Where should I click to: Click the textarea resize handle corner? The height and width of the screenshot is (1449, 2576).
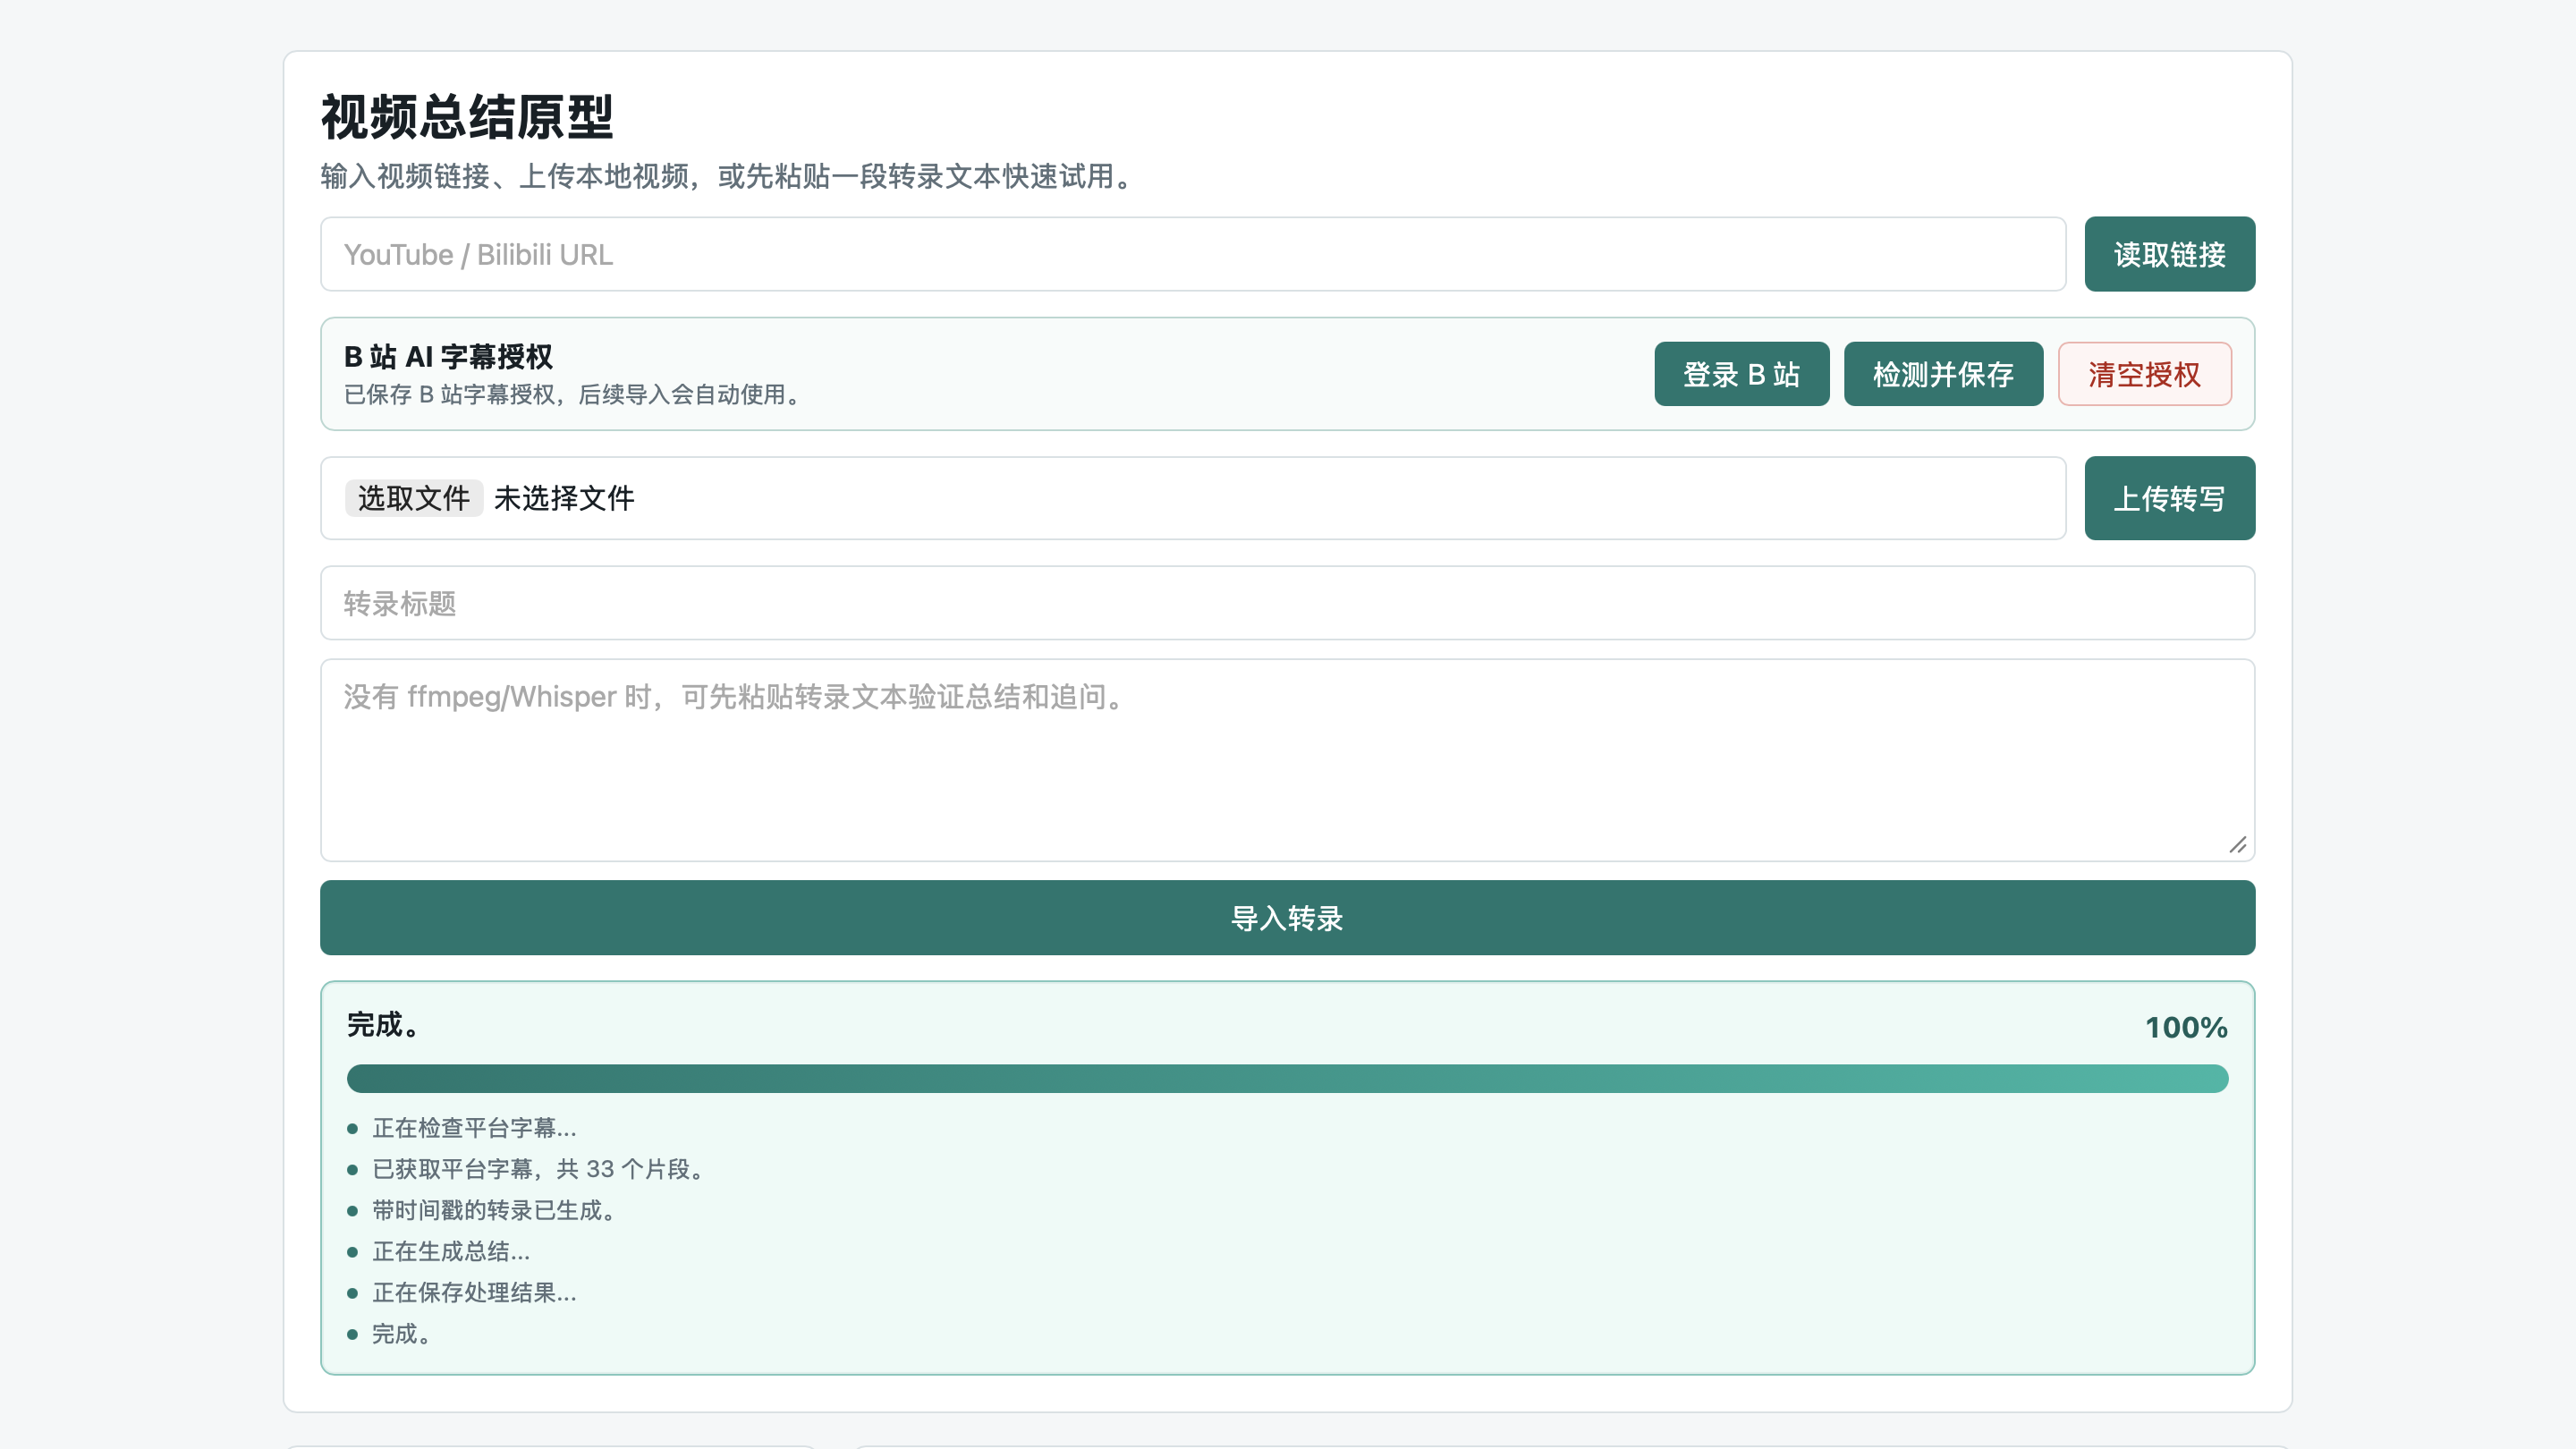[x=2237, y=845]
